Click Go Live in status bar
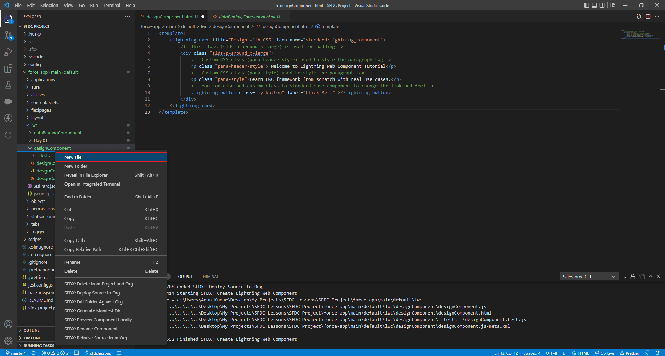The image size is (665, 356). pos(605,353)
